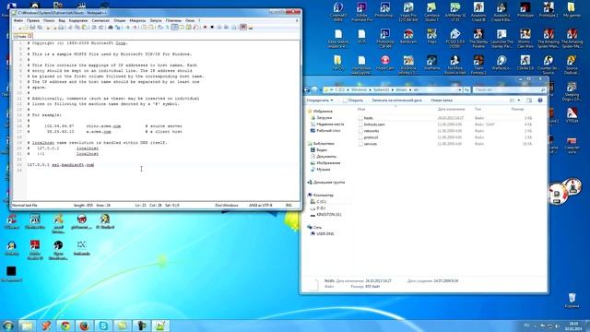Screen dimensions: 590x332
Task: Click the Undo arrow in Notepad++ toolbar
Action: click(94, 27)
